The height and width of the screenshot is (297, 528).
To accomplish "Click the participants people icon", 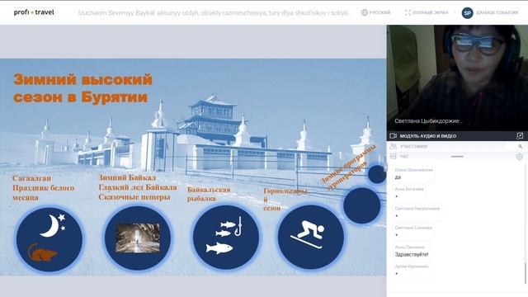I will click(x=393, y=146).
